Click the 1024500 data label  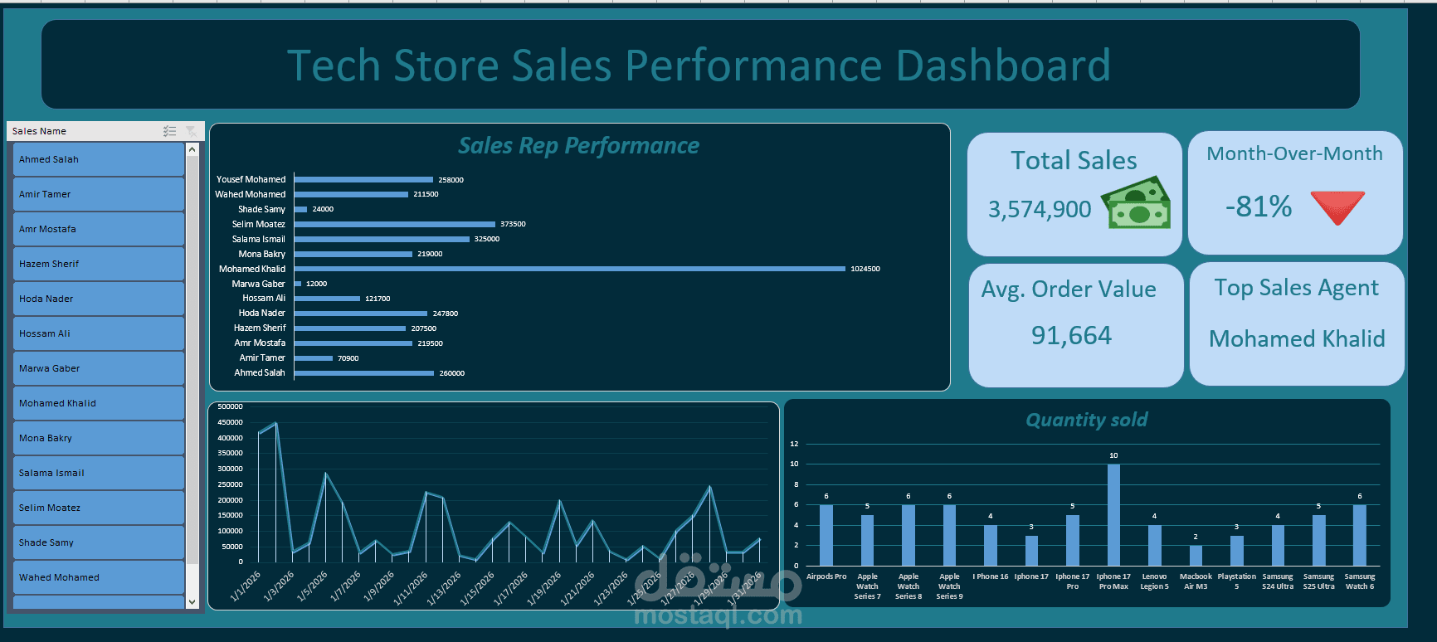(865, 269)
